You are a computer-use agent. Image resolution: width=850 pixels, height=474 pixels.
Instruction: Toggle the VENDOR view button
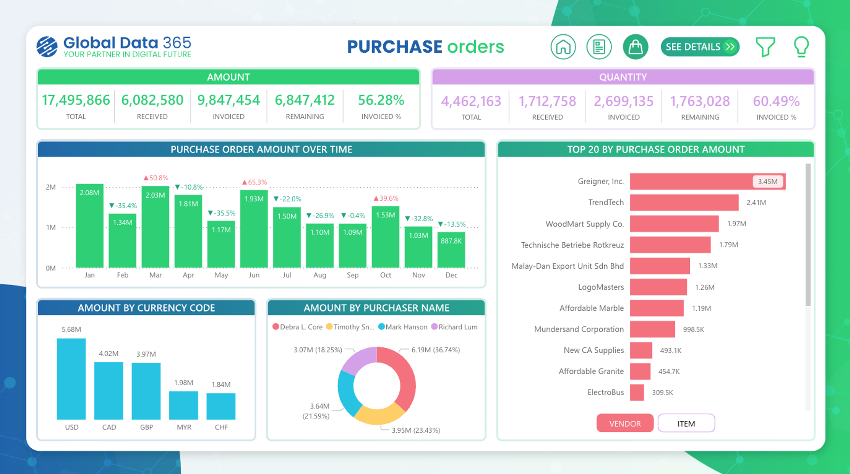[x=624, y=423]
